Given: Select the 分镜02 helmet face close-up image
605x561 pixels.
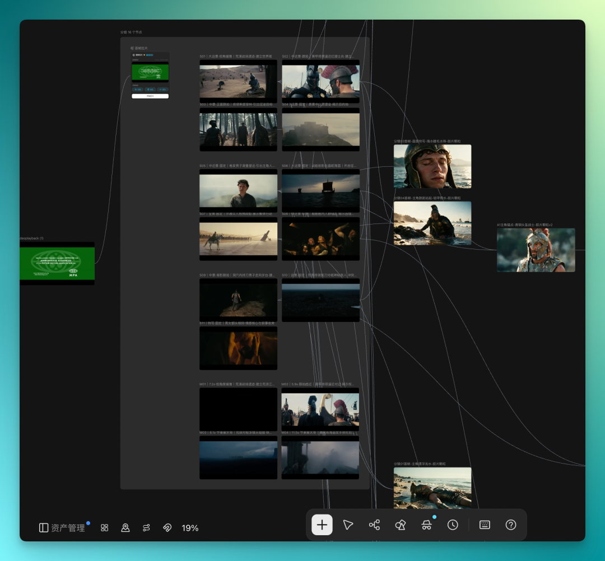Looking at the screenshot, I should (432, 166).
